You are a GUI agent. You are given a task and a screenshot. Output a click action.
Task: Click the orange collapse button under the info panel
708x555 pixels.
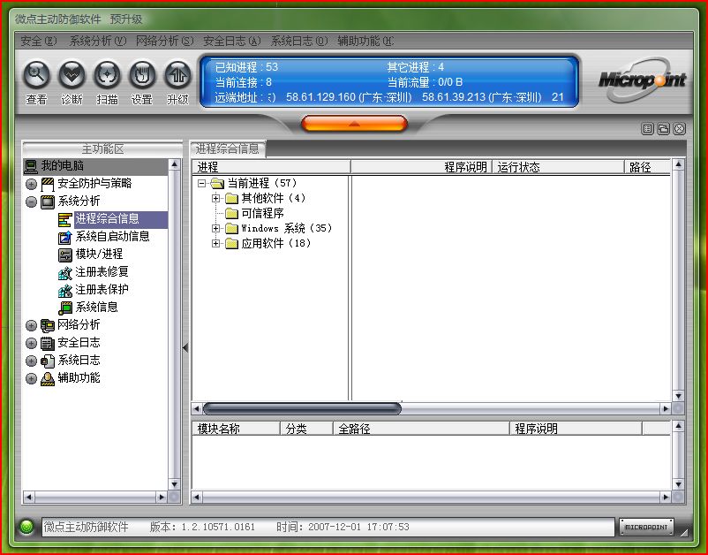click(x=354, y=124)
